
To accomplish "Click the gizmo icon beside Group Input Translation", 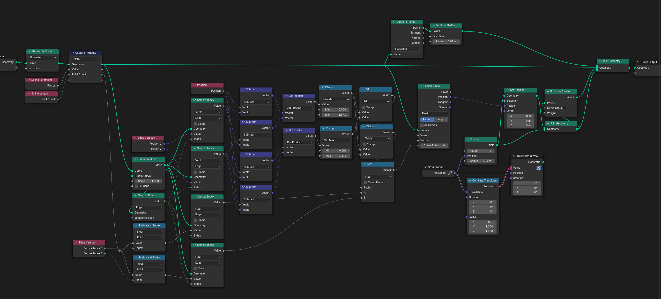I will [x=450, y=173].
